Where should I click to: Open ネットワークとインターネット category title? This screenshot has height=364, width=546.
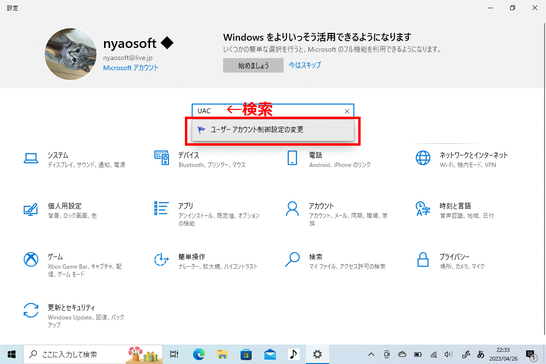473,155
